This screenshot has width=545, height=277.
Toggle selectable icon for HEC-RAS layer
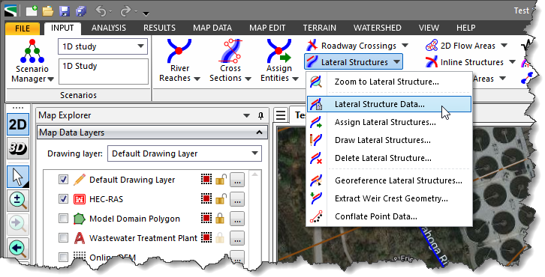tap(206, 198)
